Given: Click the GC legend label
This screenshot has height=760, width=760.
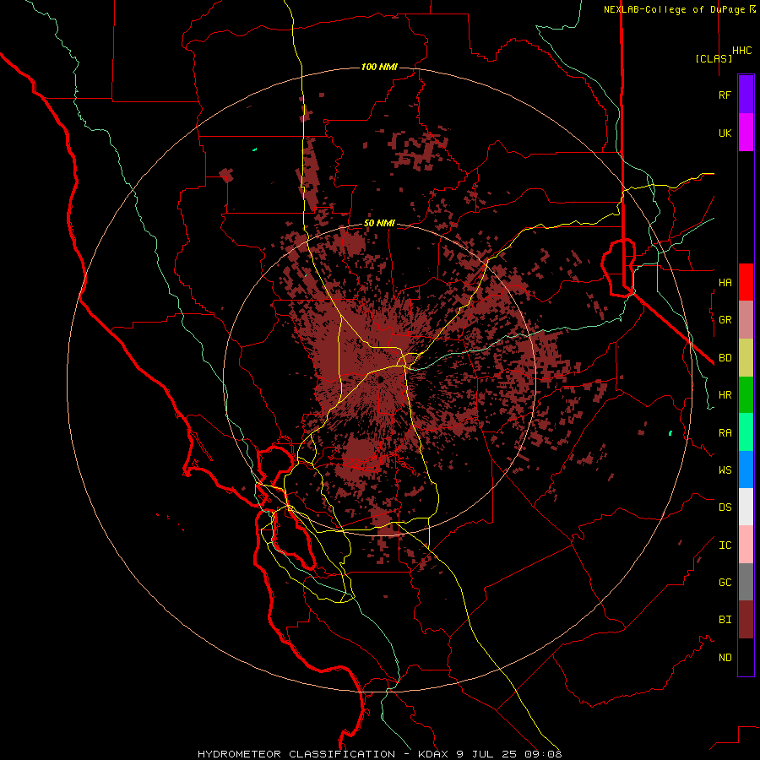Looking at the screenshot, I should [x=725, y=583].
